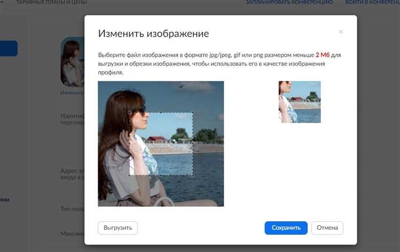
Task: Select the bottom-left crop handle
Action: (x=130, y=175)
